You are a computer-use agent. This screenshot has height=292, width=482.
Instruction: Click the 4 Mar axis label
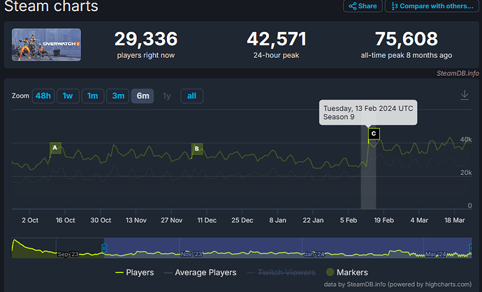419,220
